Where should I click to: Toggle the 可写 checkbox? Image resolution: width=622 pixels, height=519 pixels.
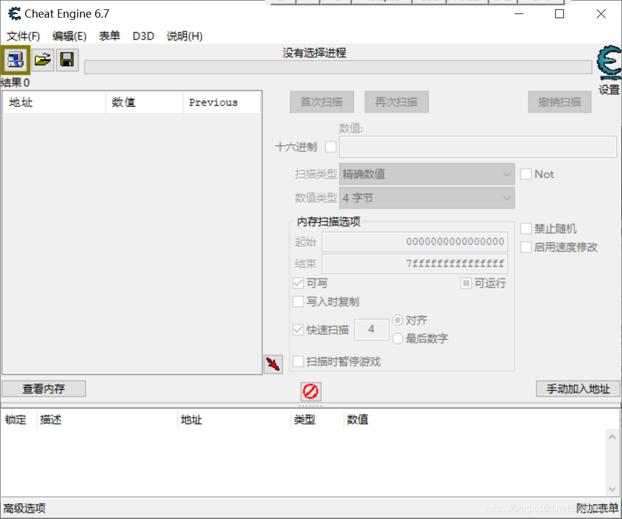coord(298,283)
